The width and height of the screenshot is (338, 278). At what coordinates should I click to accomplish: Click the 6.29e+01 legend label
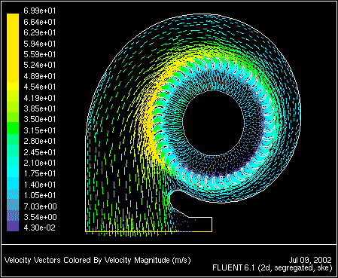40,32
